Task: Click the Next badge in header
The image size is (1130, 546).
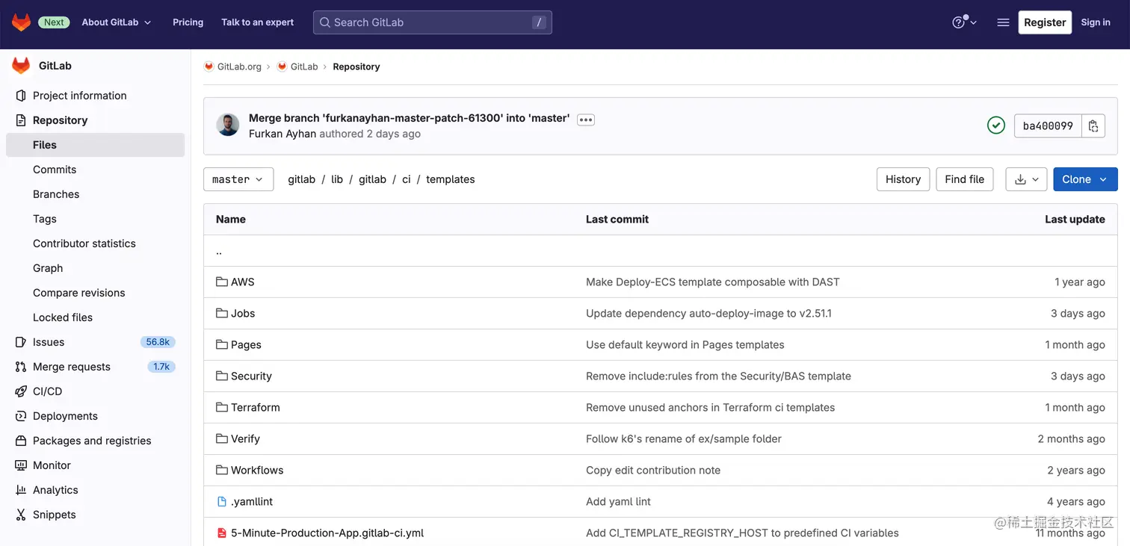Action: 54,22
